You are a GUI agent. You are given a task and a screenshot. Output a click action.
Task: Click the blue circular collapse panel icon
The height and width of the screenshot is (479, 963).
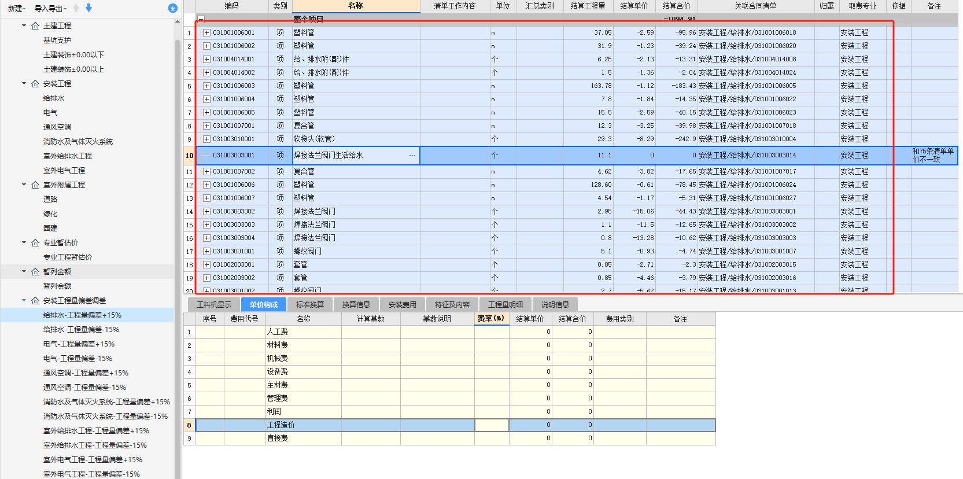pos(172,8)
